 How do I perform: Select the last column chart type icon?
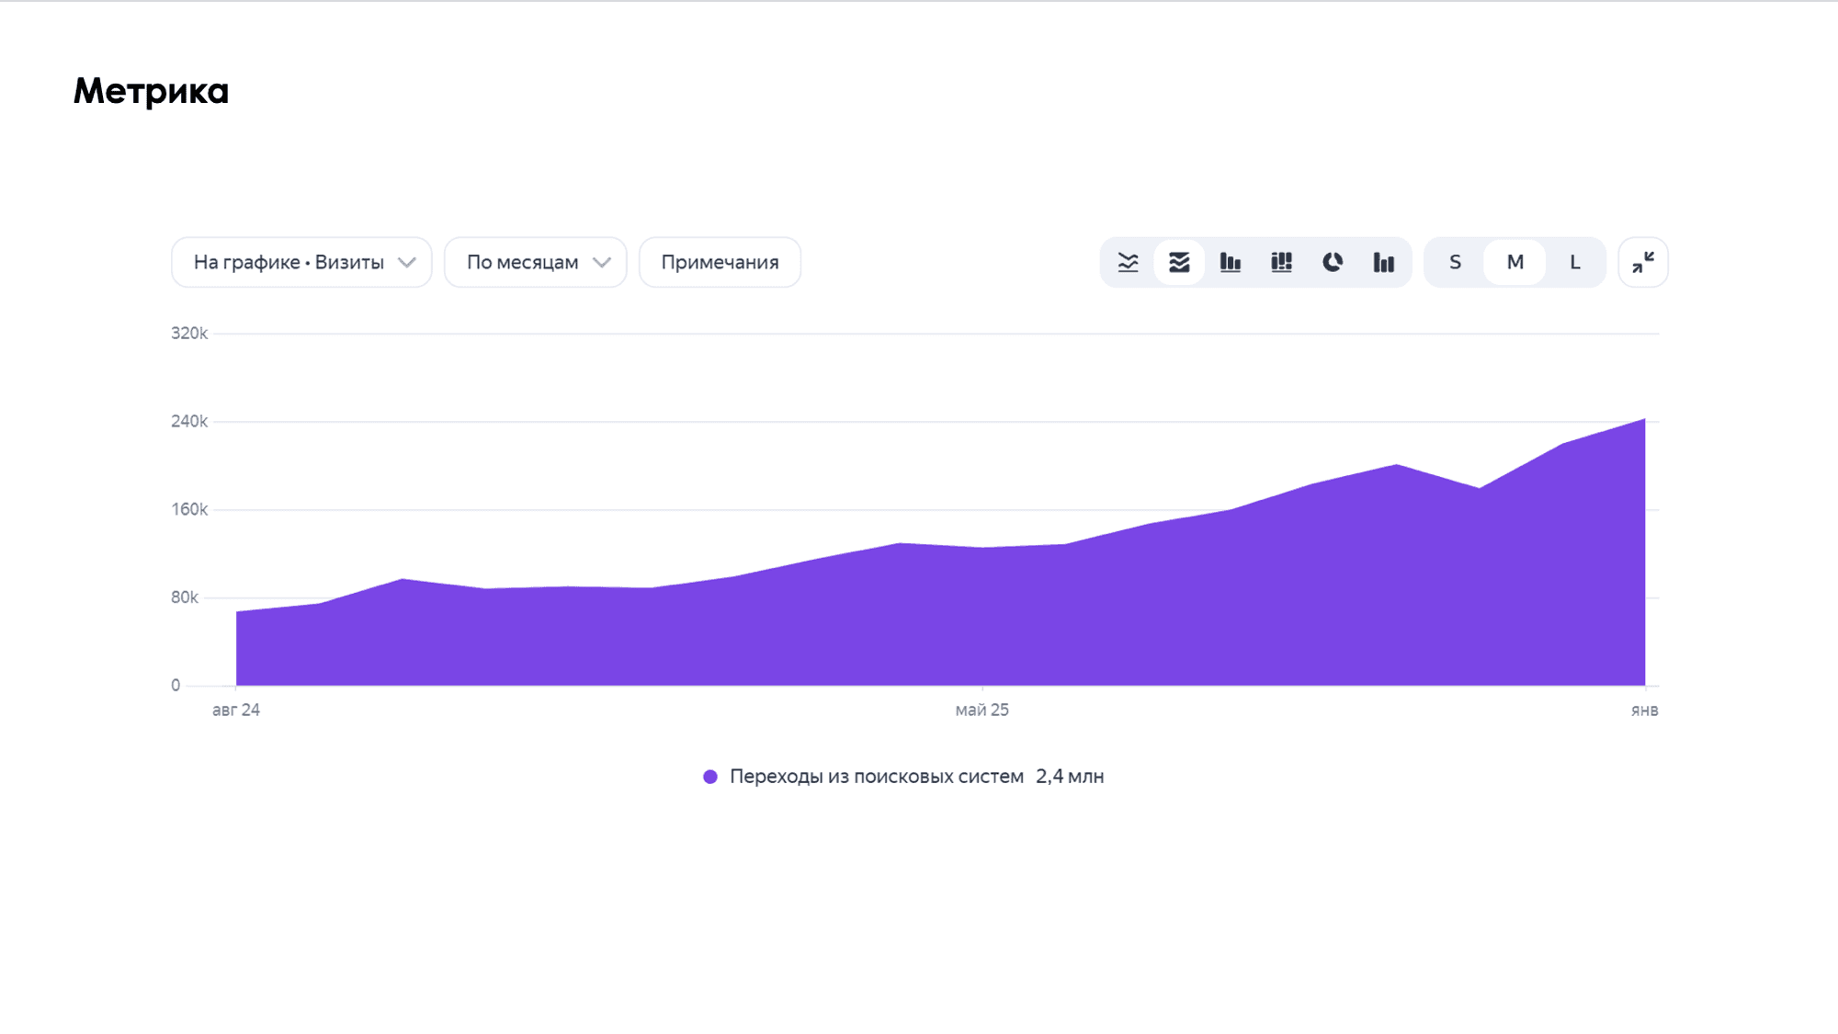pos(1384,263)
